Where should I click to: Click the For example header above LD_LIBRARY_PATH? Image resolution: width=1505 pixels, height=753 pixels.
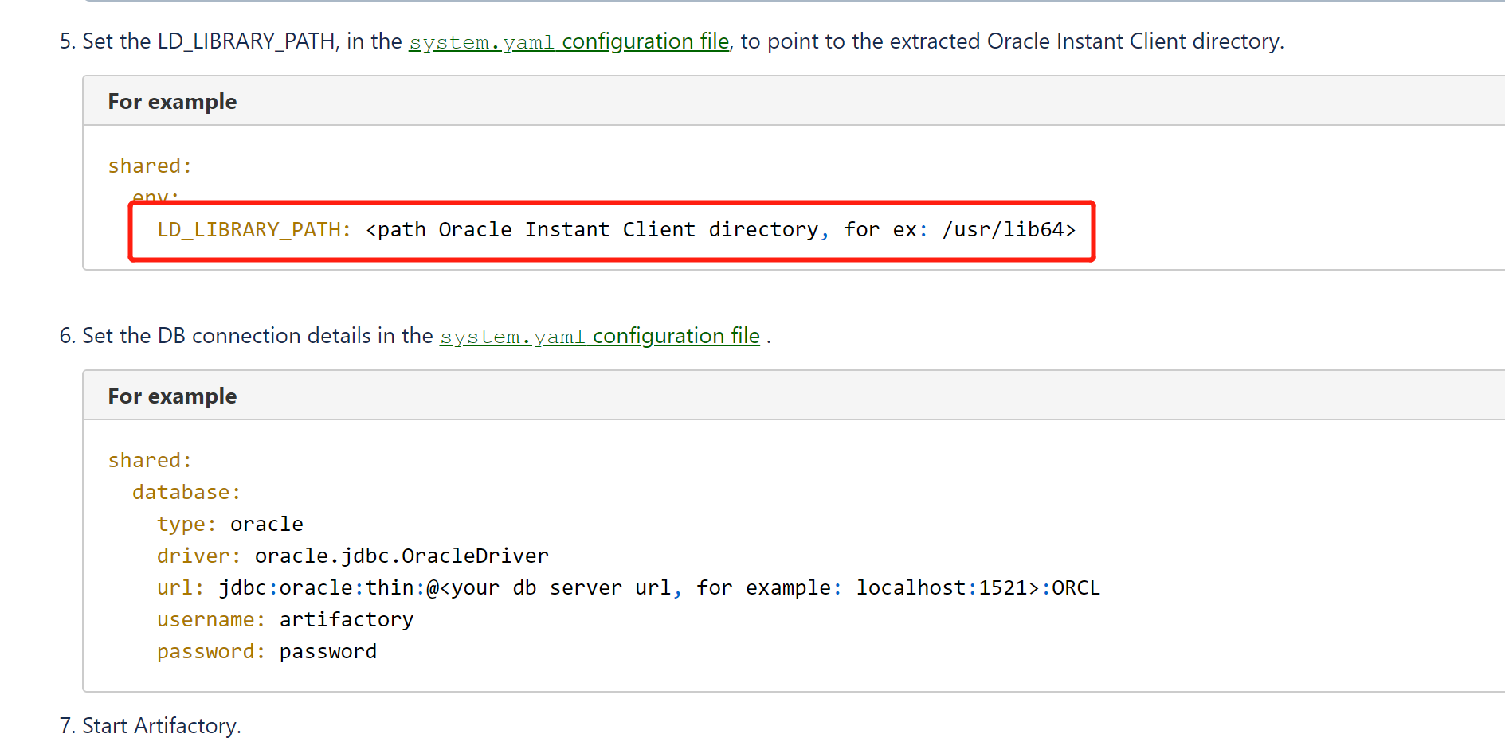point(171,101)
